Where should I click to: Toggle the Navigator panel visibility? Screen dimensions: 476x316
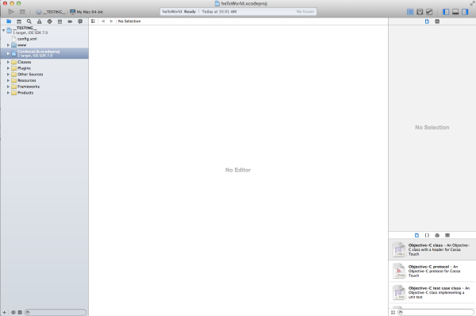[446, 12]
